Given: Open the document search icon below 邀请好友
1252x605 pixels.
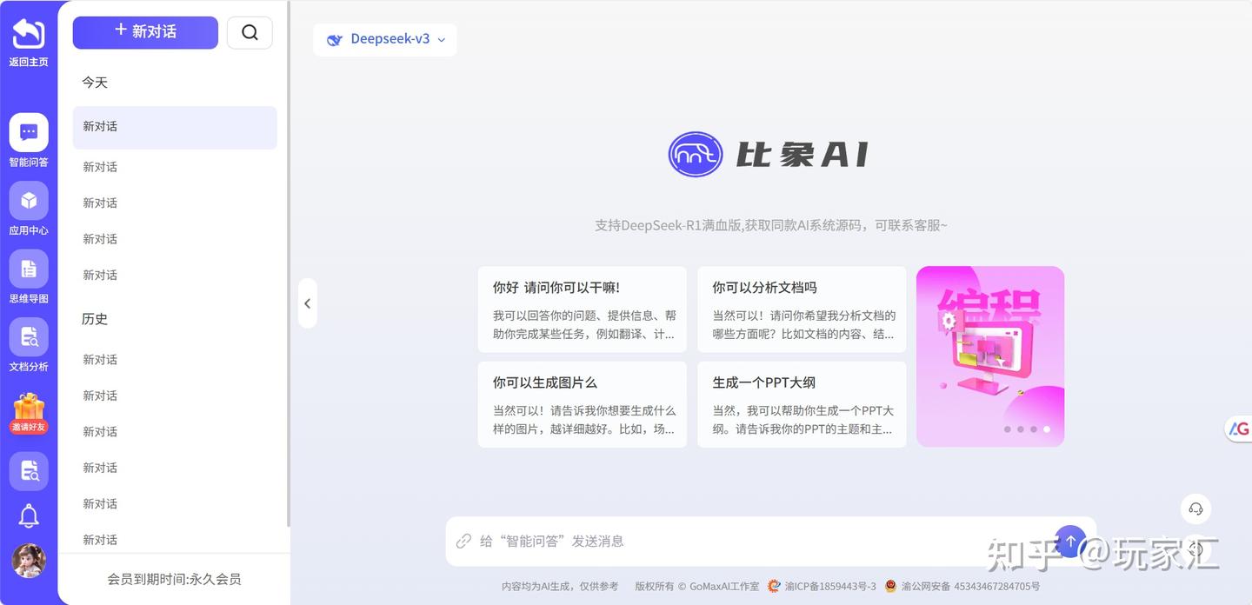Looking at the screenshot, I should (29, 471).
